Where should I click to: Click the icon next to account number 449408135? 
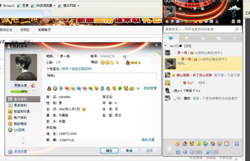125,57
